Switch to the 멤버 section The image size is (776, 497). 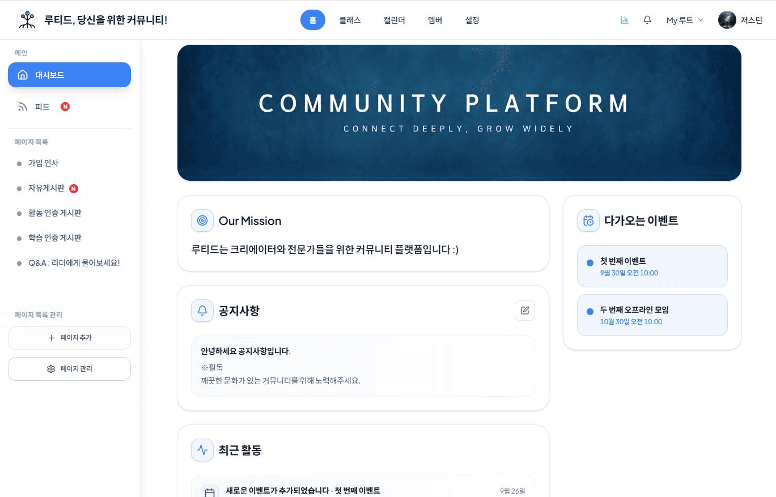point(435,20)
